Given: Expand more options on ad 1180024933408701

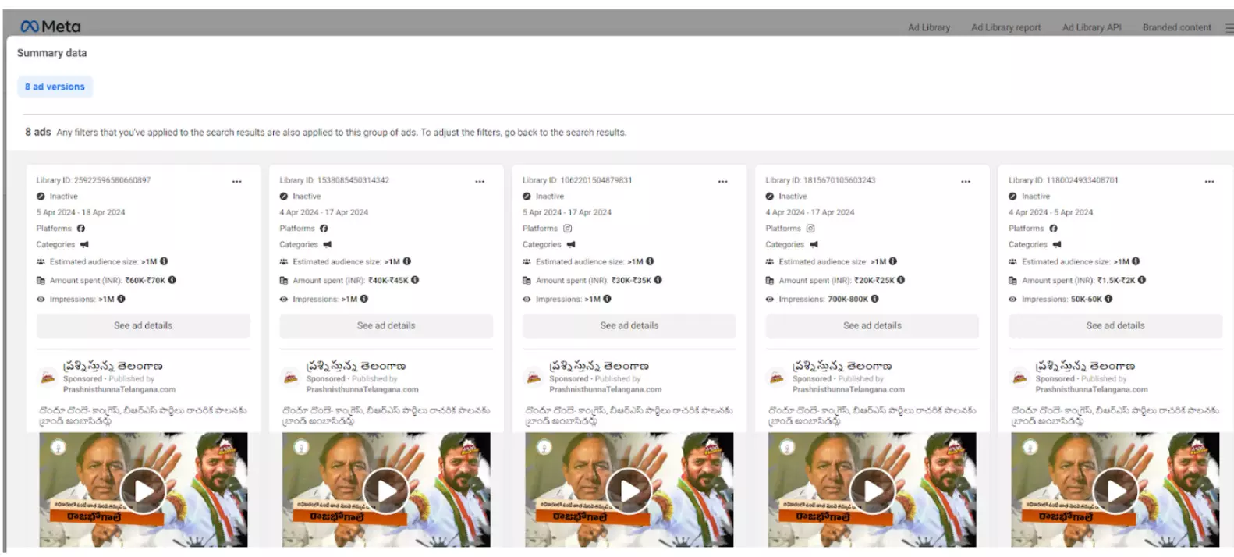Looking at the screenshot, I should tap(1208, 181).
